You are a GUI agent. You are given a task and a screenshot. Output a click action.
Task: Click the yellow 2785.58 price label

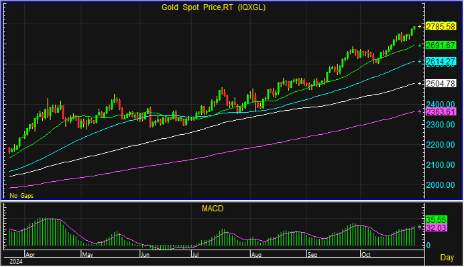tap(441, 27)
